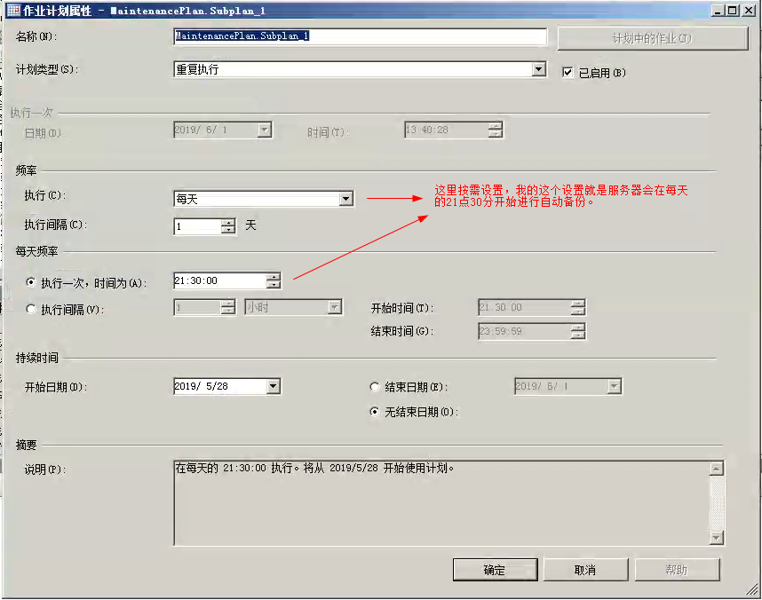Screen dimensions: 762x600
Task: Expand the 执行 frequency dropdown showing 每天
Action: 346,200
